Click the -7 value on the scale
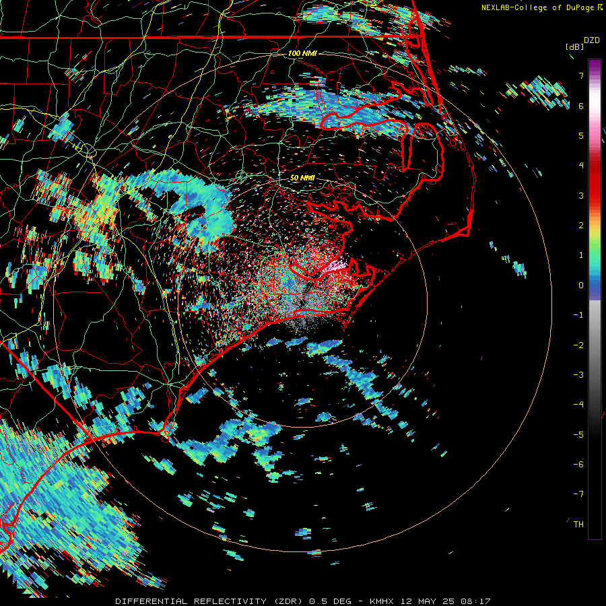Image resolution: width=606 pixels, height=606 pixels. [578, 494]
